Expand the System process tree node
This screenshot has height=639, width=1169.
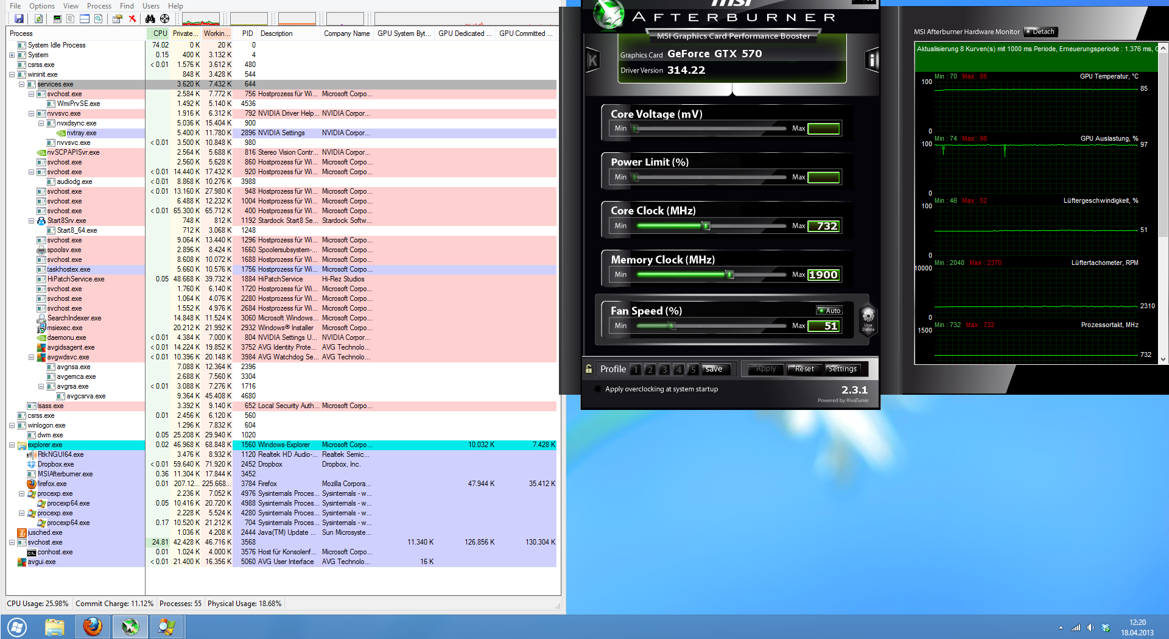click(x=12, y=55)
